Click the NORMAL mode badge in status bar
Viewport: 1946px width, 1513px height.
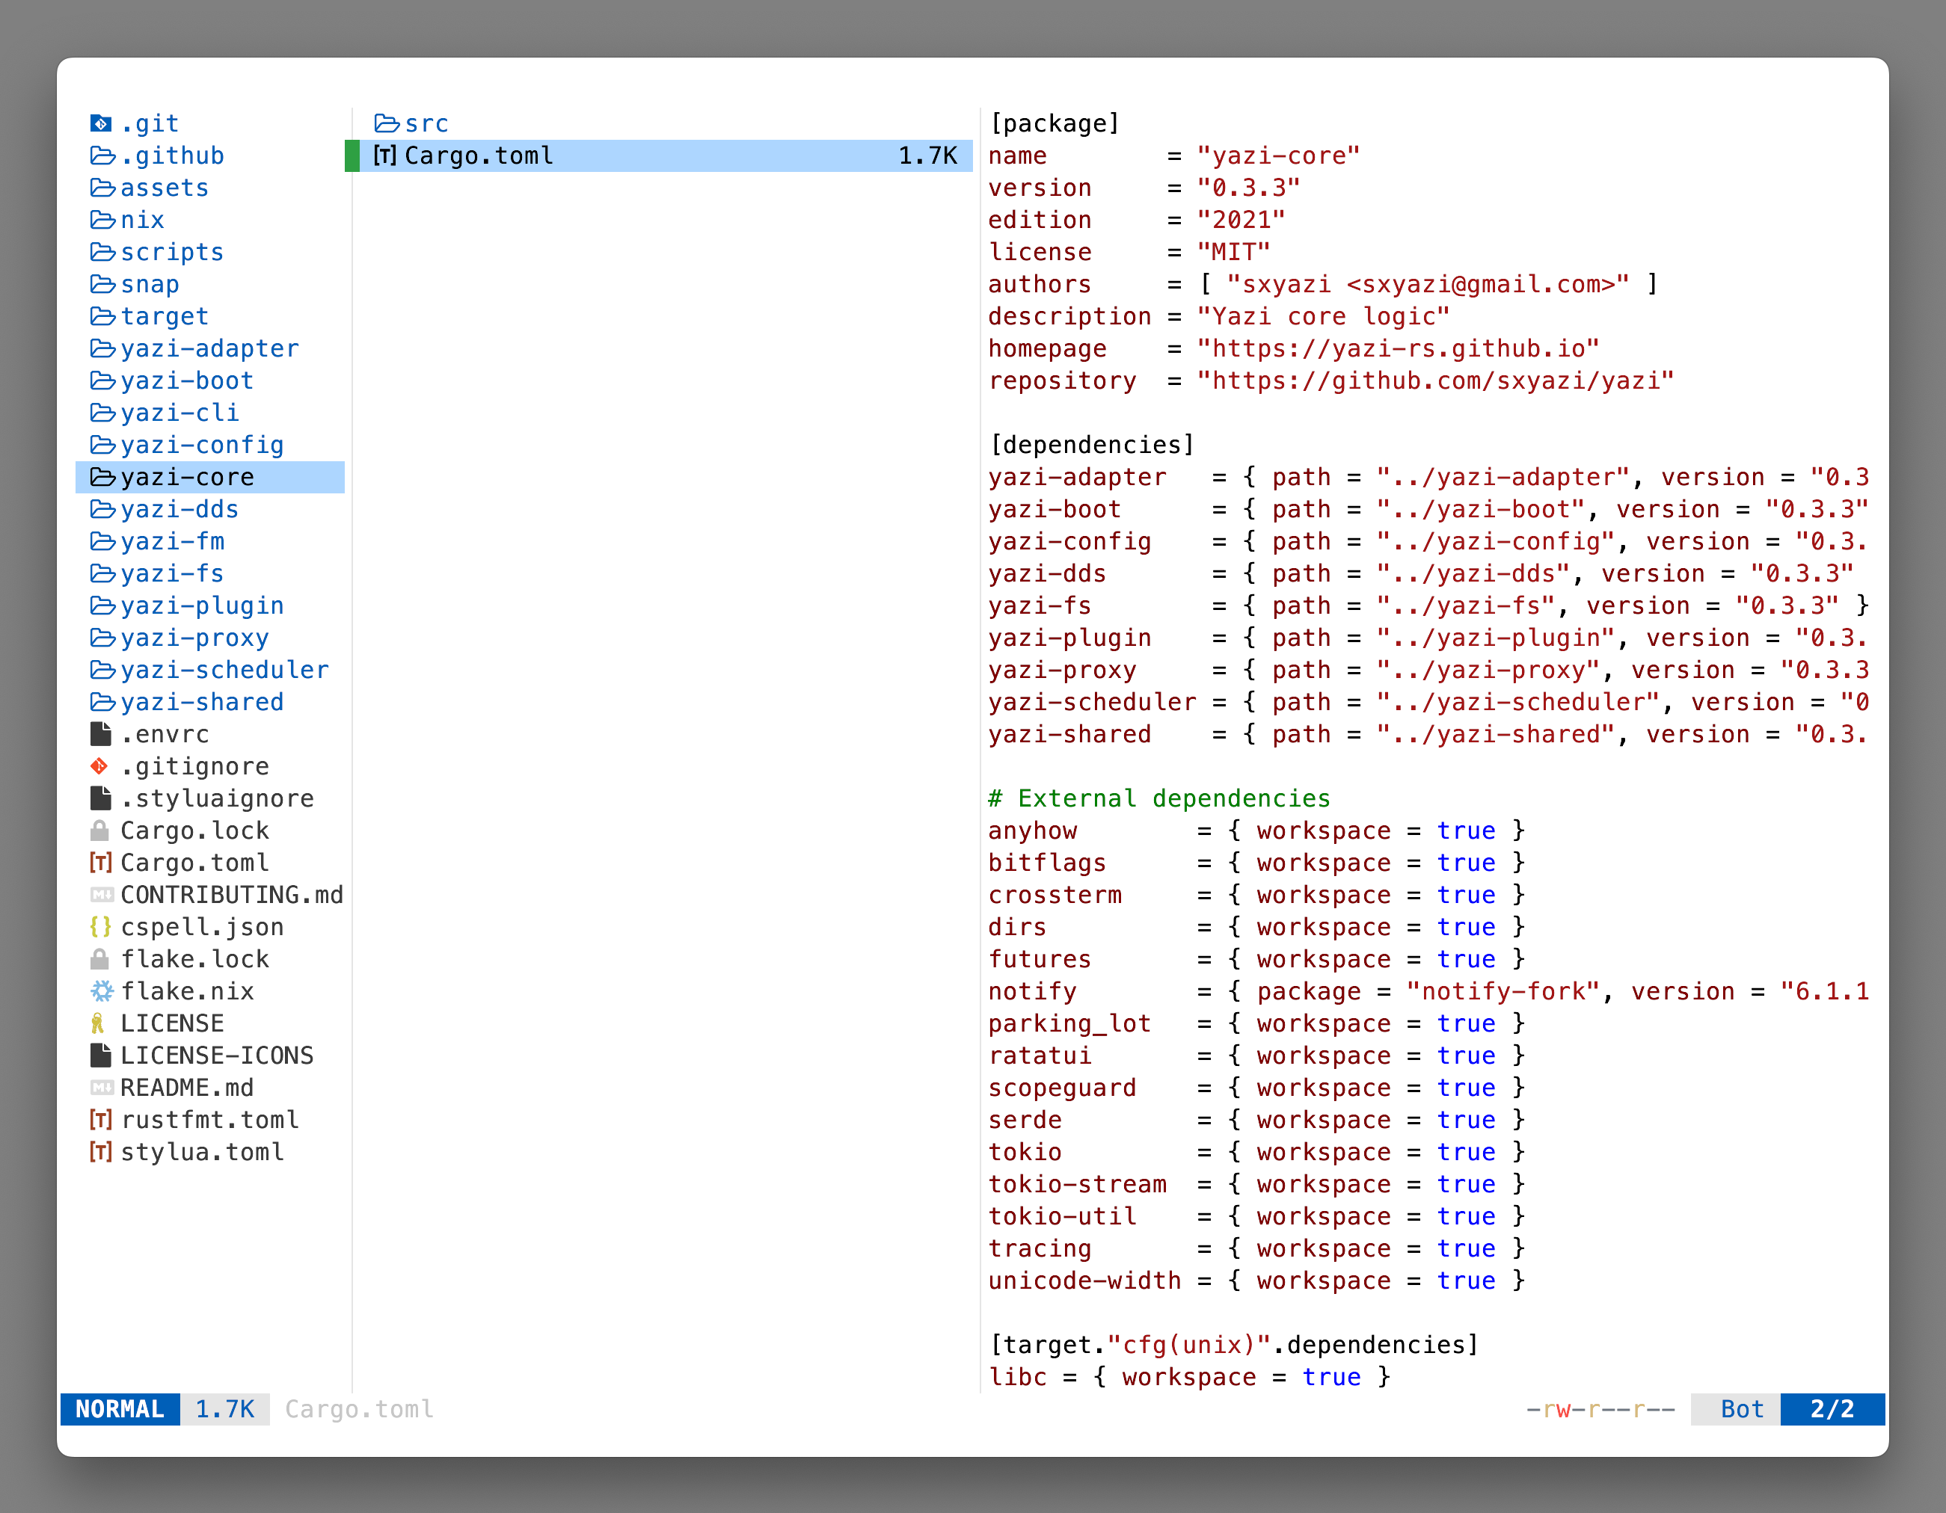[x=120, y=1409]
